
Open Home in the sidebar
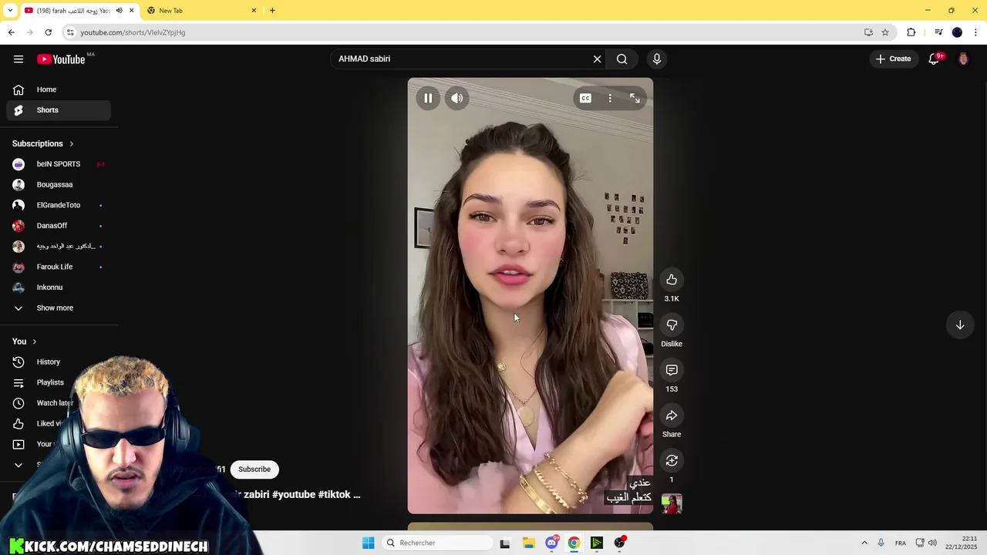pos(59,89)
